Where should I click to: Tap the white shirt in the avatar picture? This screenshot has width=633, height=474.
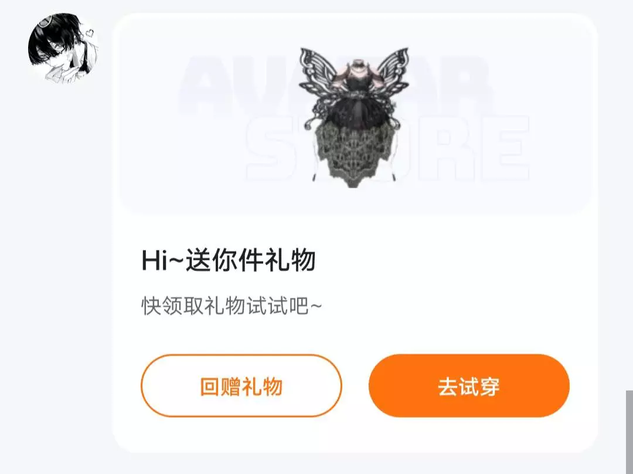pos(60,73)
